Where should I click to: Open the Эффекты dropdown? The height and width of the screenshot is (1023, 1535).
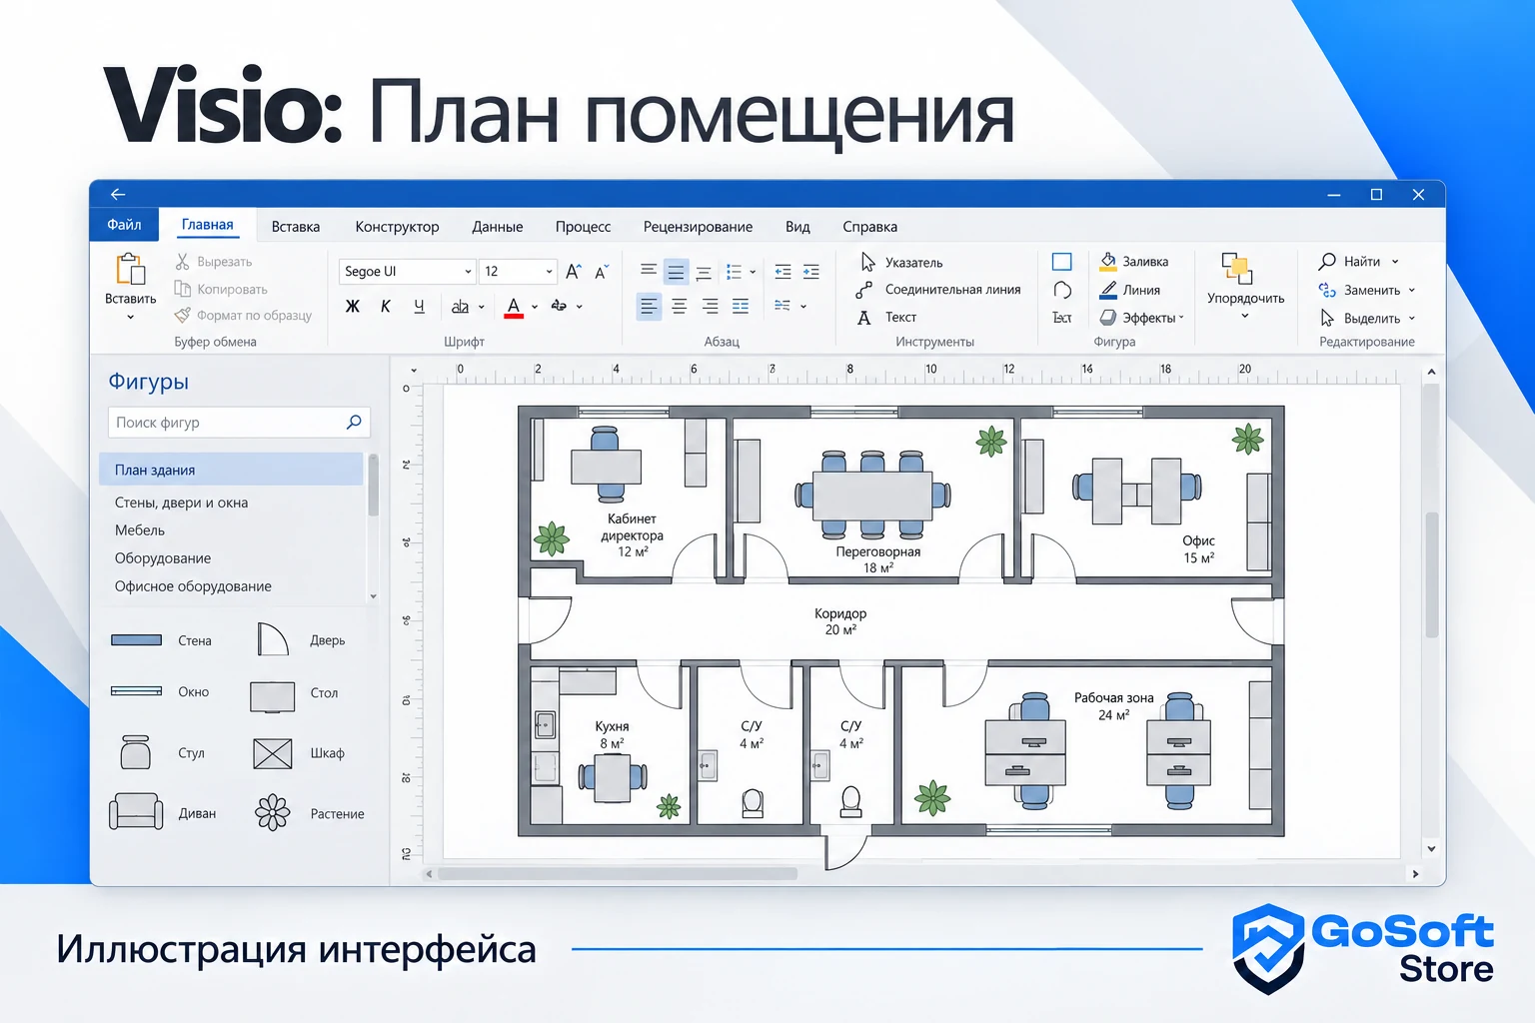point(1141,318)
